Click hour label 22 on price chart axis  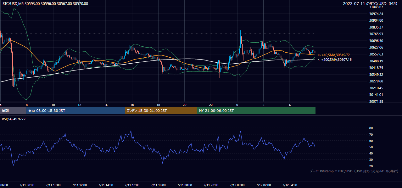coord(211,105)
